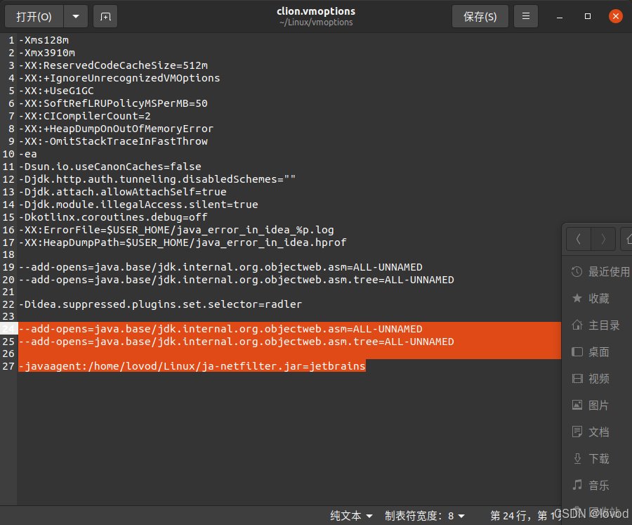Expand the 打开(O) dropdown arrow
632x525 pixels.
tap(76, 15)
